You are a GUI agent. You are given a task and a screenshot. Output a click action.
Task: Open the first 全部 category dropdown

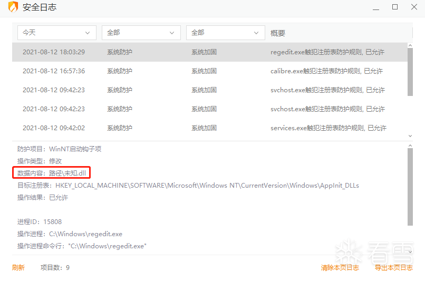click(x=141, y=33)
